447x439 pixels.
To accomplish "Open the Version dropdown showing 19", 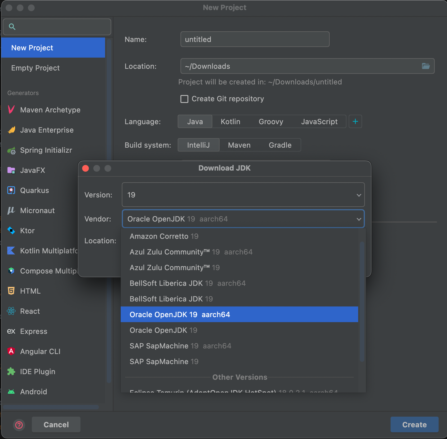I will coord(243,195).
